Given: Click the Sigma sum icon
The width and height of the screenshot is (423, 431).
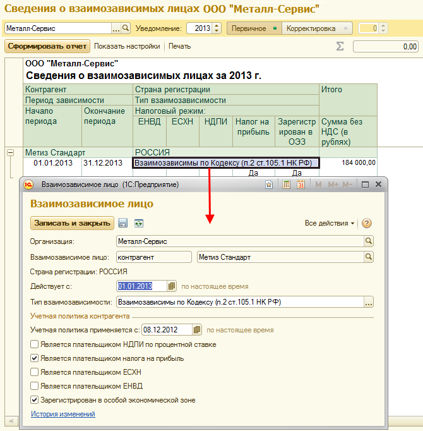Looking at the screenshot, I should [x=340, y=46].
